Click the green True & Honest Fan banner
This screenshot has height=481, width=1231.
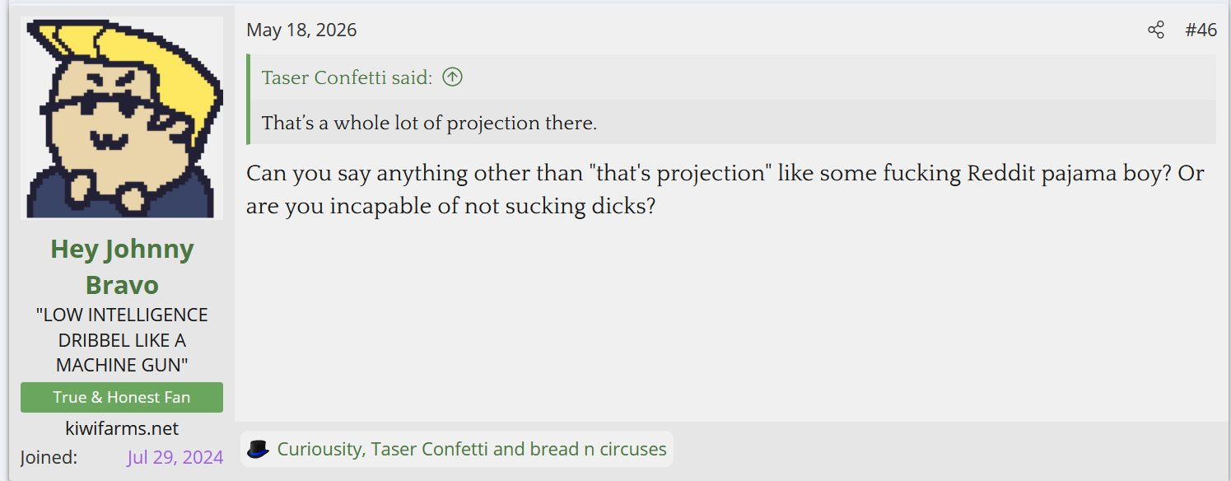(x=122, y=397)
